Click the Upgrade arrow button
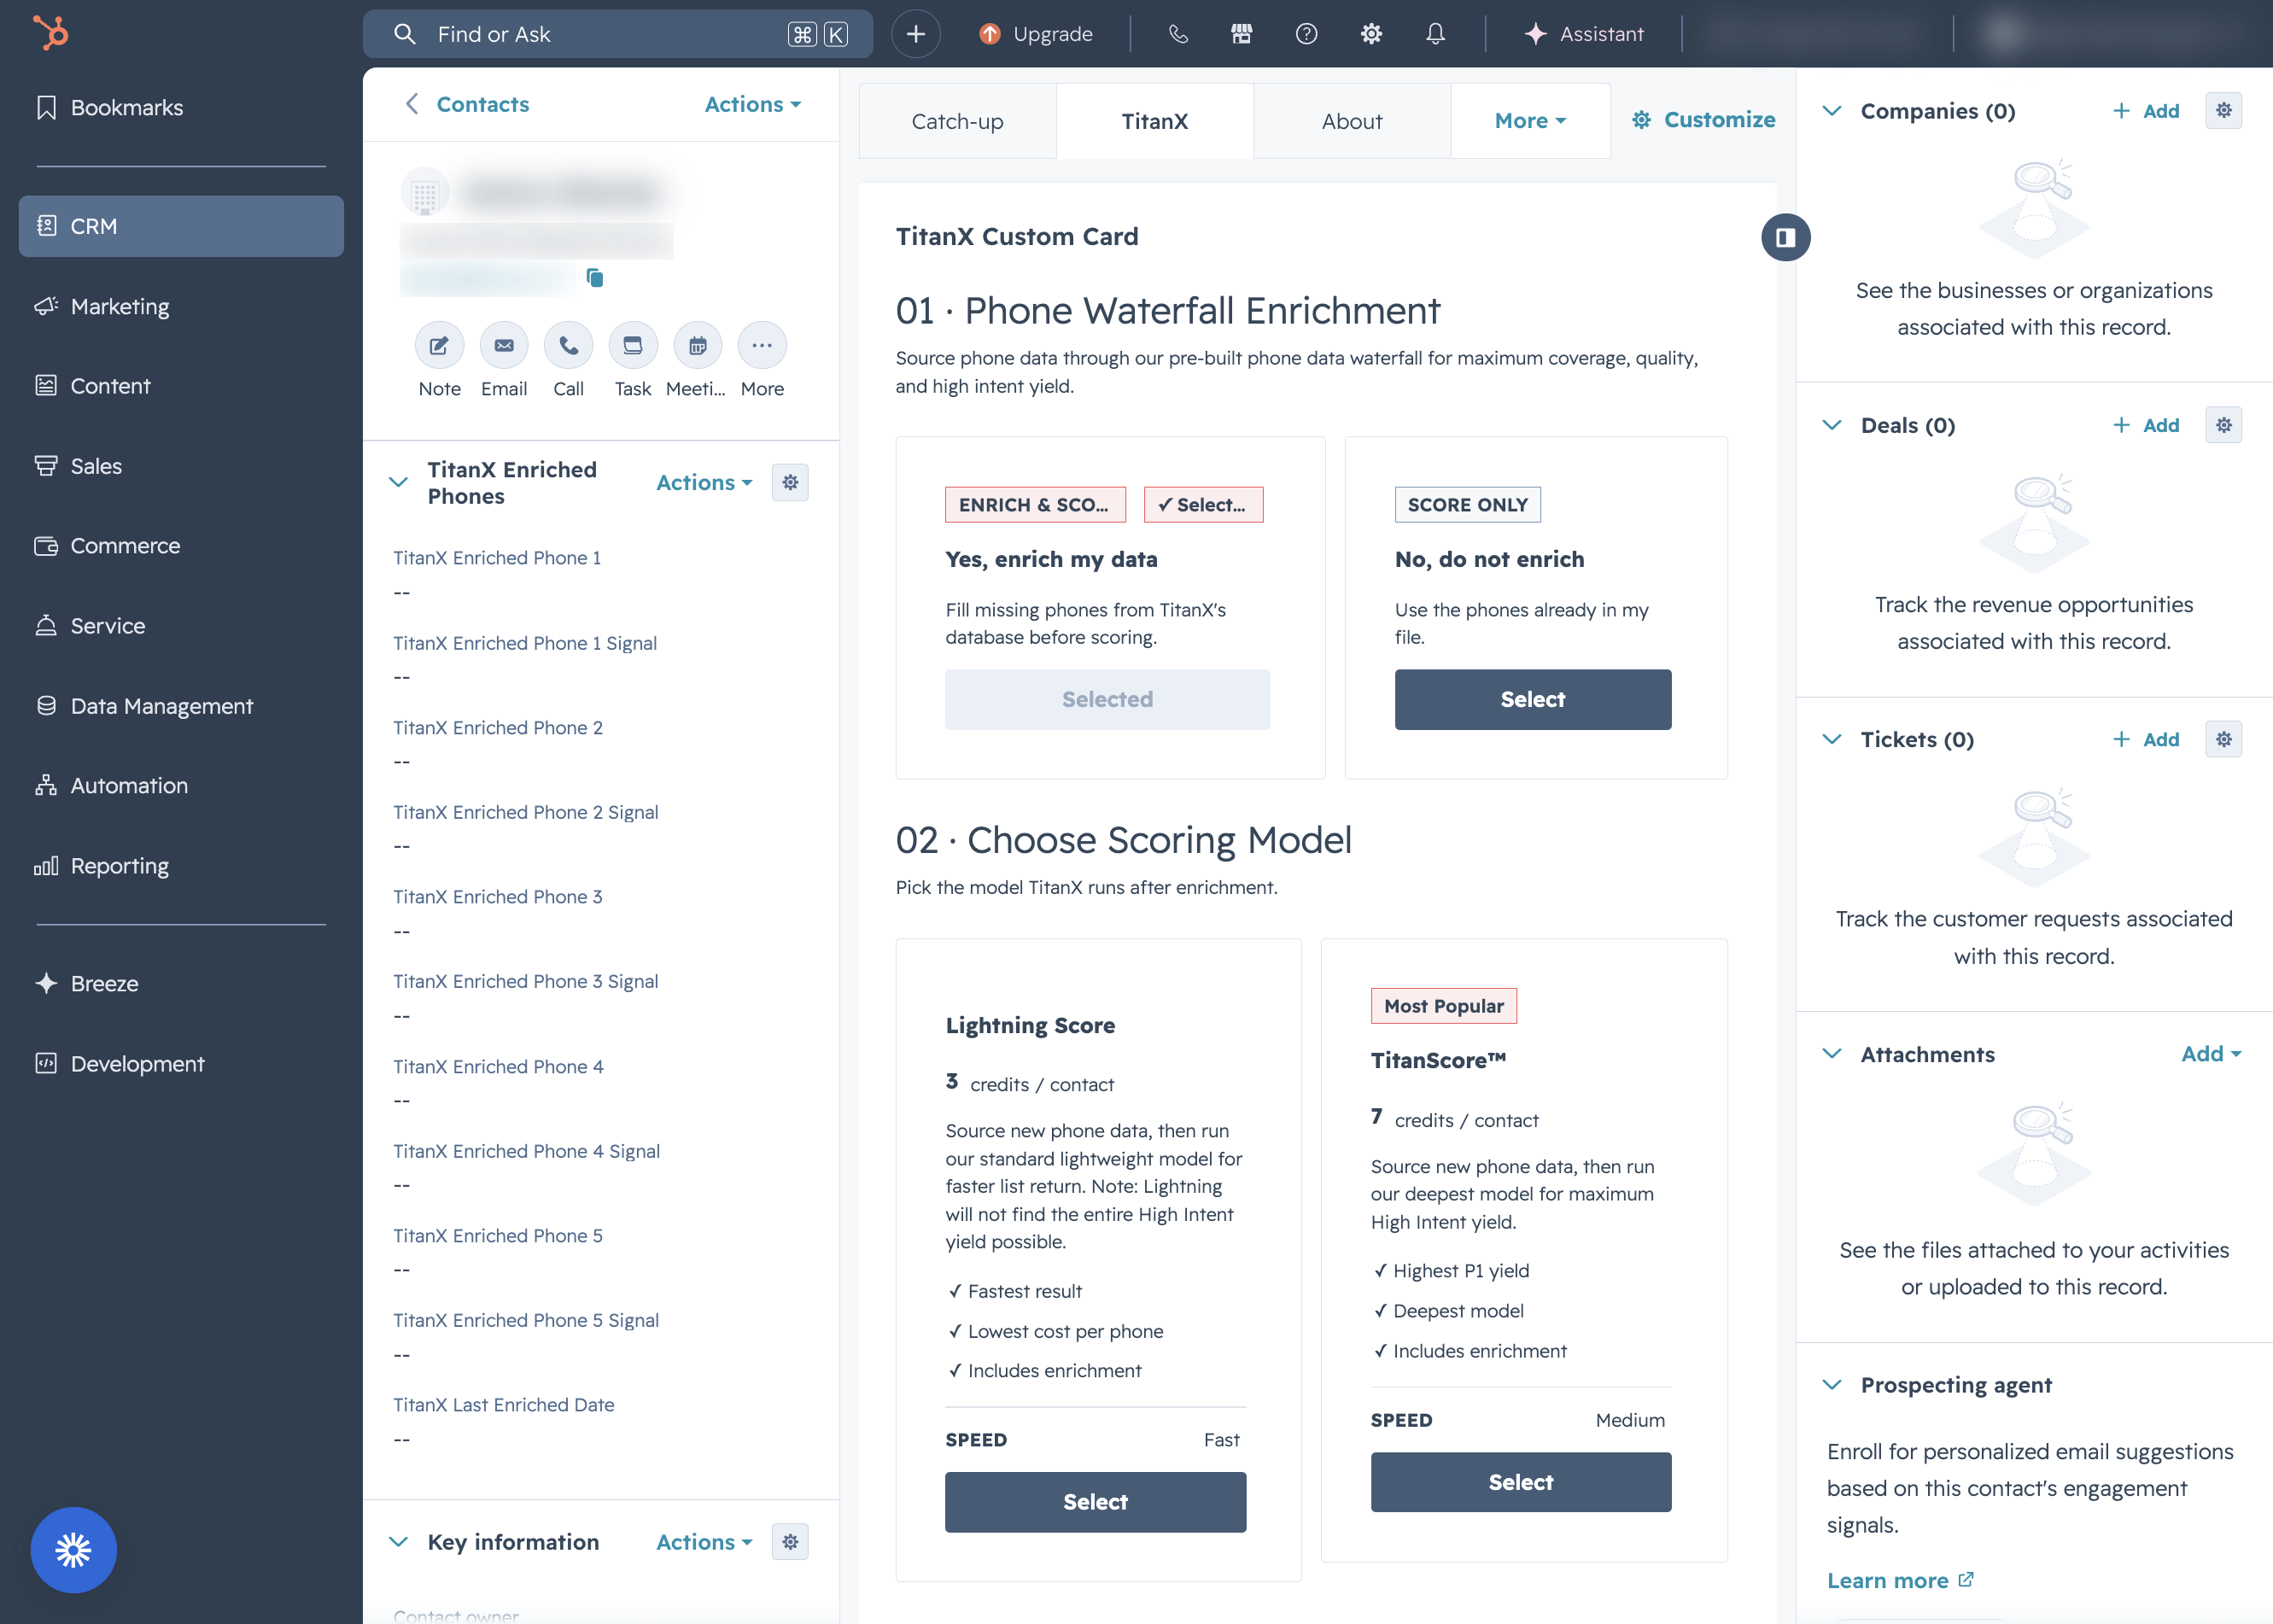The image size is (2273, 1624). tap(1036, 34)
